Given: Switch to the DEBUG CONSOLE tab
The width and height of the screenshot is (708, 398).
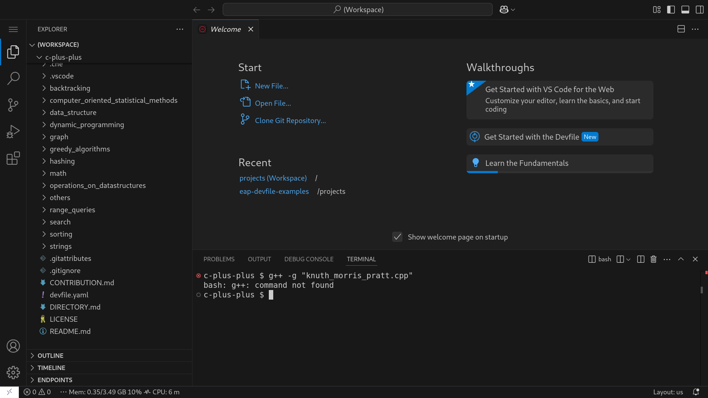Looking at the screenshot, I should click(309, 259).
